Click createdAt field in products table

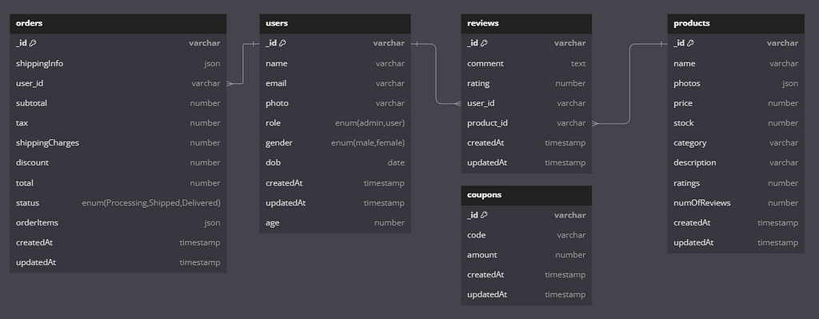point(736,223)
